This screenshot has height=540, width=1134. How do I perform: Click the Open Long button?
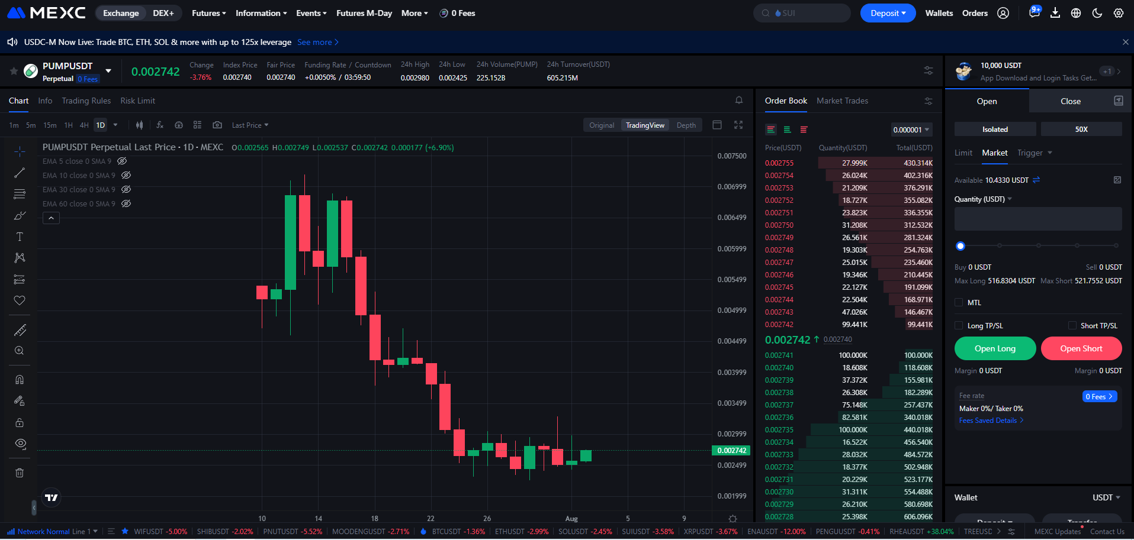pos(994,348)
